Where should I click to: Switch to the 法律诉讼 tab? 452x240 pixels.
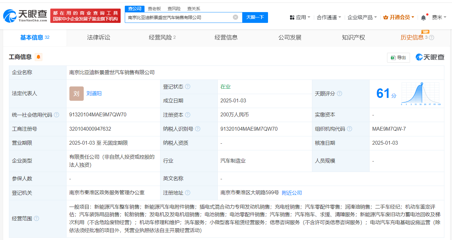(99, 38)
